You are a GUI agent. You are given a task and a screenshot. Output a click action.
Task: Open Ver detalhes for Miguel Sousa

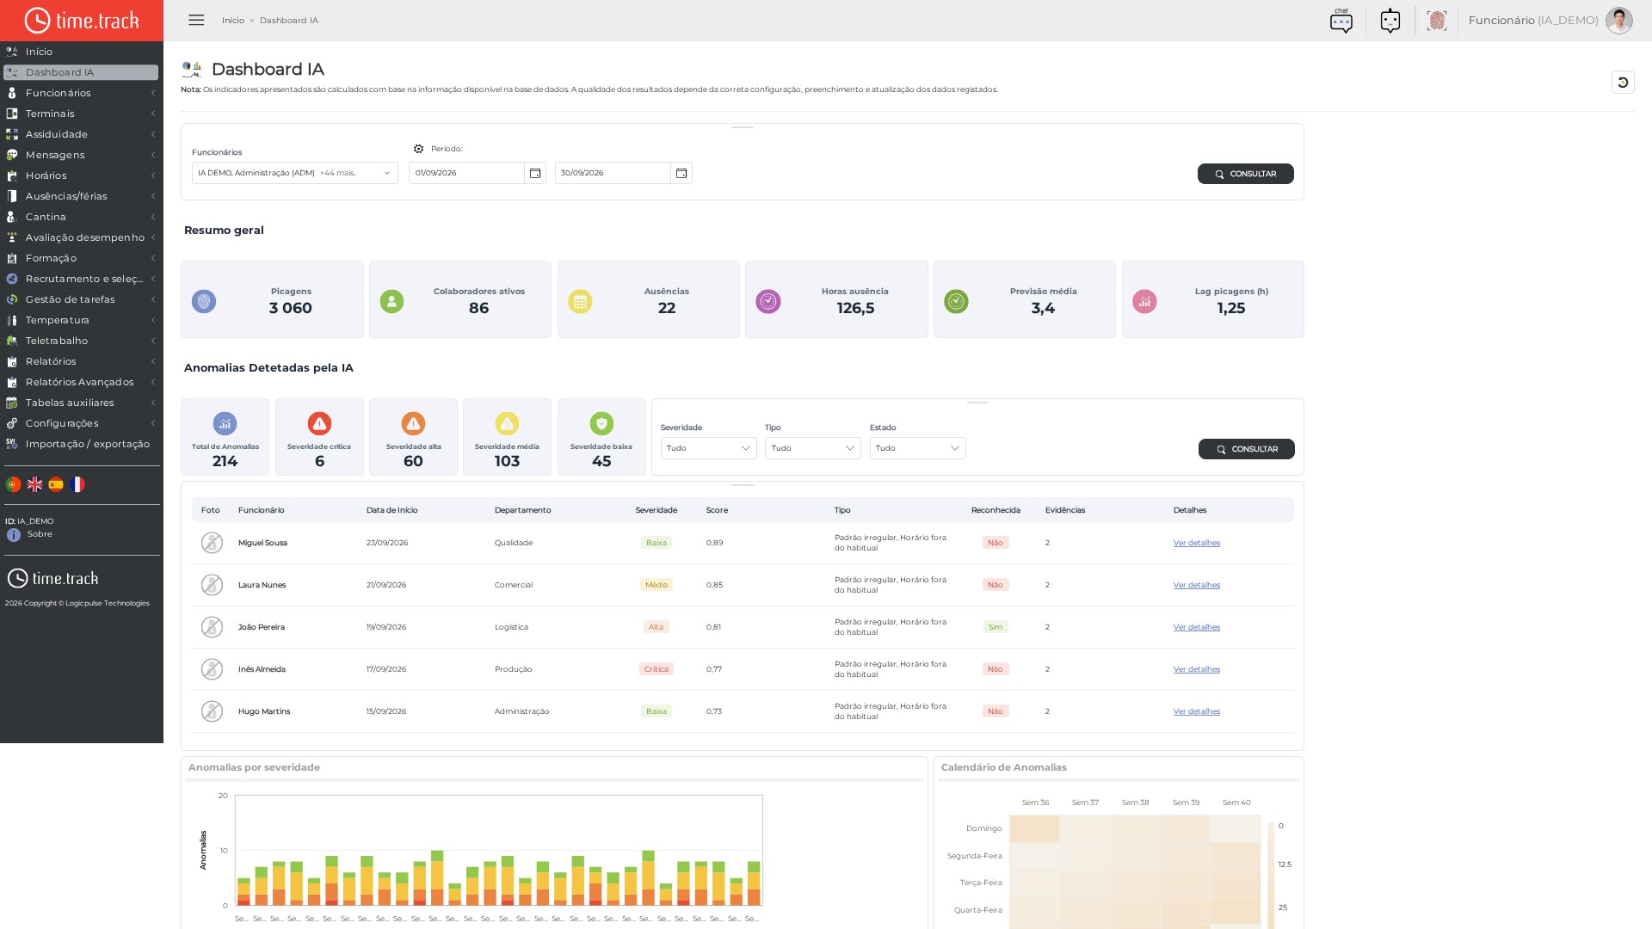(x=1196, y=543)
